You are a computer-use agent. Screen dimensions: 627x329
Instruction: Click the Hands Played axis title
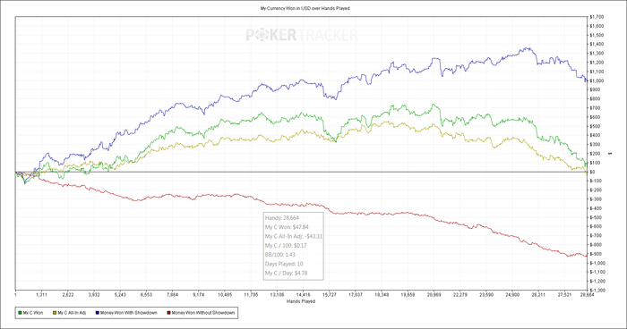(x=301, y=301)
